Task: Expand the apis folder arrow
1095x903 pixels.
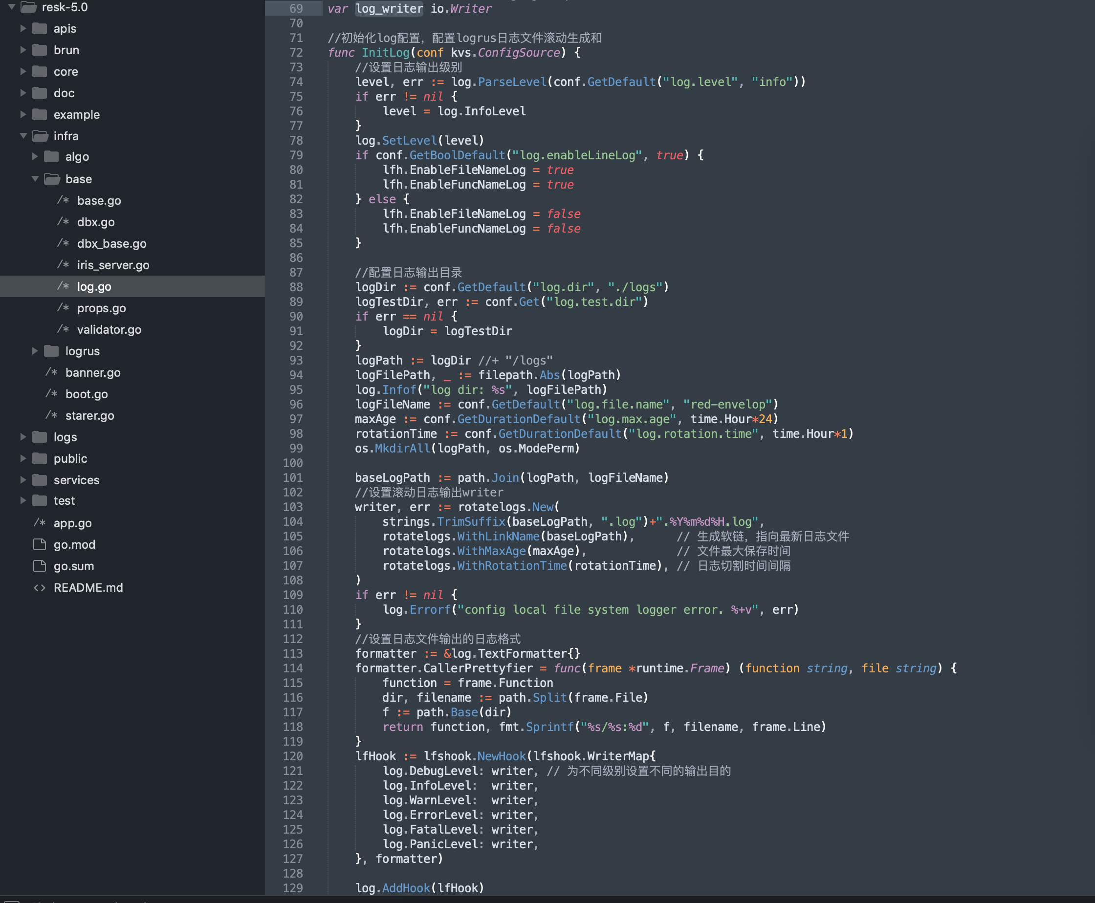Action: [x=23, y=28]
